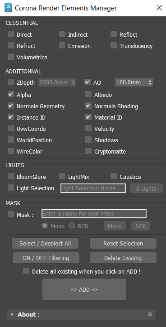Click the Select / Deselect All button
The height and width of the screenshot is (327, 166).
(x=45, y=243)
